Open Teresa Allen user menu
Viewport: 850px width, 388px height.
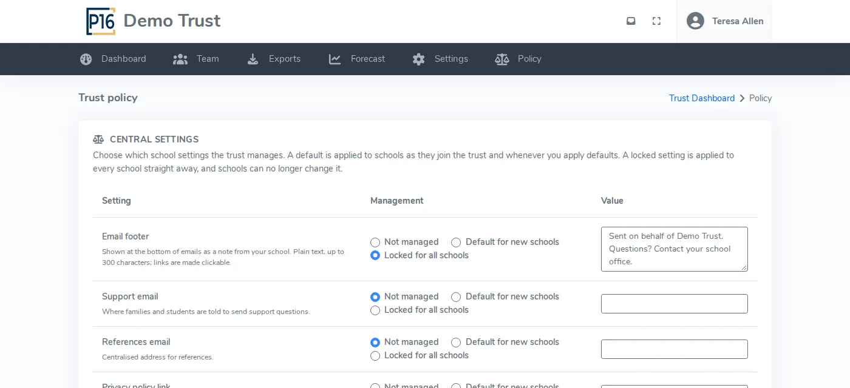[724, 21]
